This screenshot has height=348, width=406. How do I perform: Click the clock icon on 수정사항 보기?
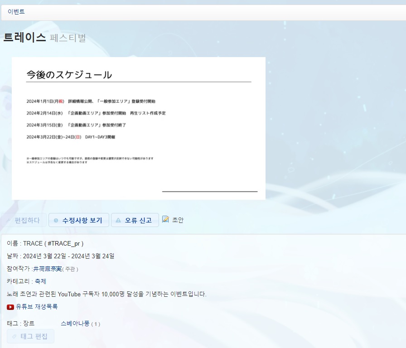pyautogui.click(x=56, y=220)
